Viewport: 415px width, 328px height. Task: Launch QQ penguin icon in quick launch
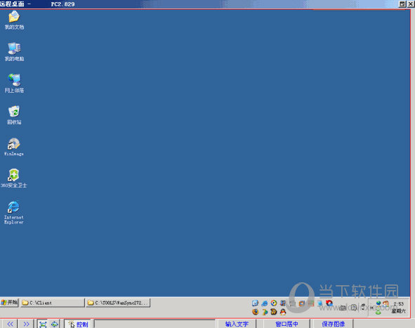click(283, 312)
